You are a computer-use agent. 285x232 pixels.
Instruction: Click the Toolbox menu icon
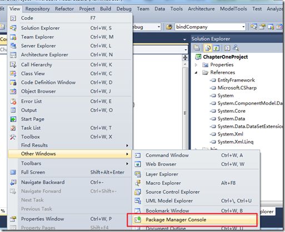[x=13, y=137]
